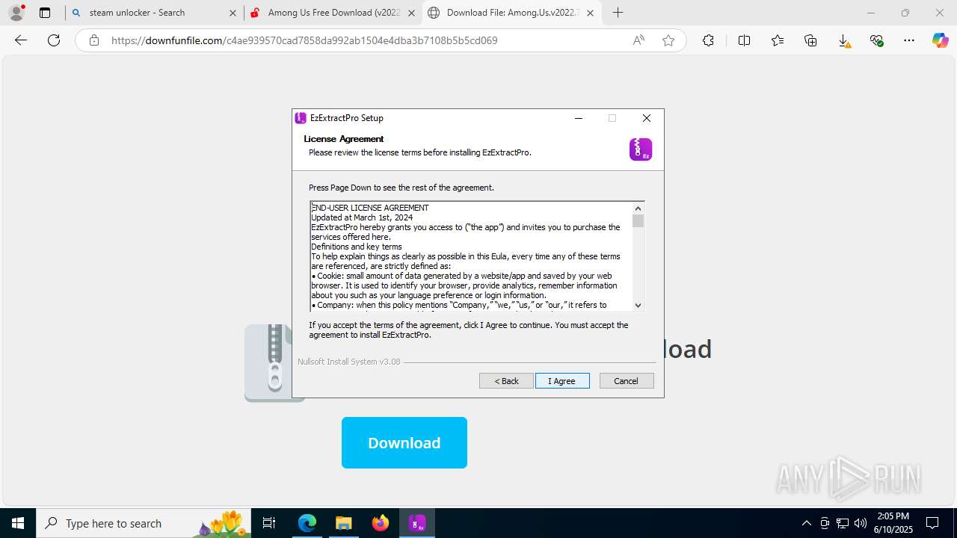Click EzExtractPro installer taskbar icon
The image size is (957, 538).
417,523
